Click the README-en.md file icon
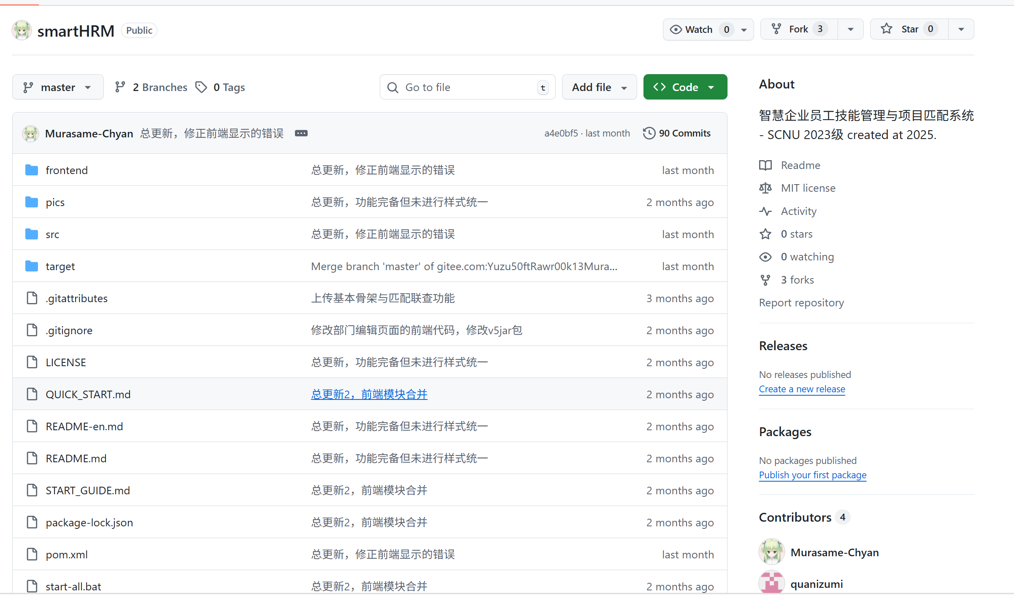The width and height of the screenshot is (1014, 595). pos(32,426)
